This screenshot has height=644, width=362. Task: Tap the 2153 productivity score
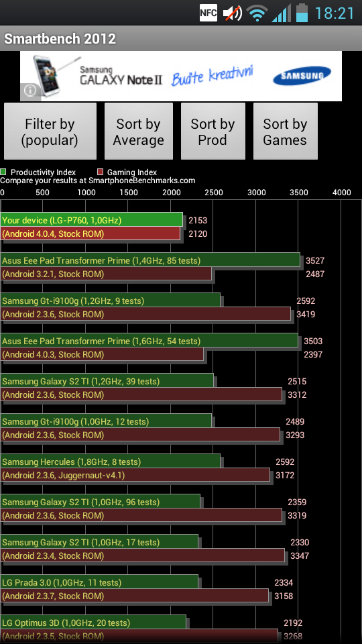(198, 220)
